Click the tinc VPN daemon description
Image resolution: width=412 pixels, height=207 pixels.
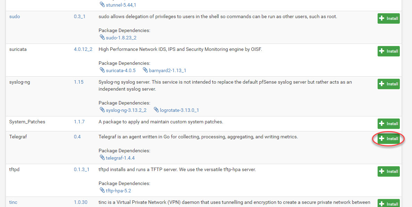(234, 202)
